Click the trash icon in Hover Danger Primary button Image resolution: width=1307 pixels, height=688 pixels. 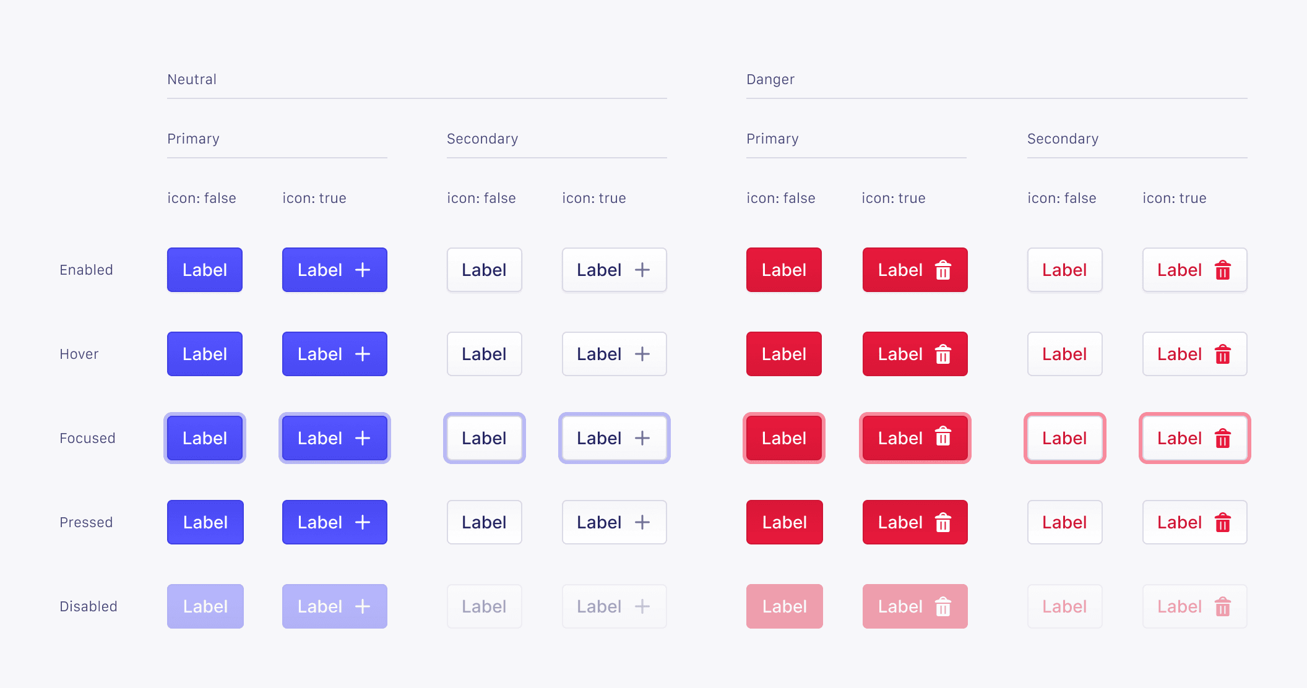[x=942, y=354]
